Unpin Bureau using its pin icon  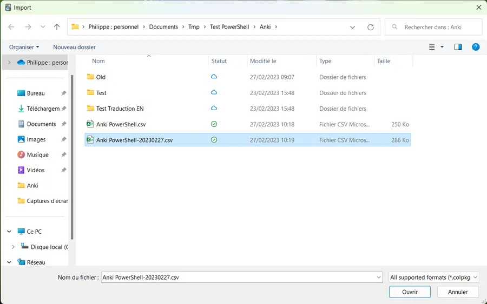64,93
